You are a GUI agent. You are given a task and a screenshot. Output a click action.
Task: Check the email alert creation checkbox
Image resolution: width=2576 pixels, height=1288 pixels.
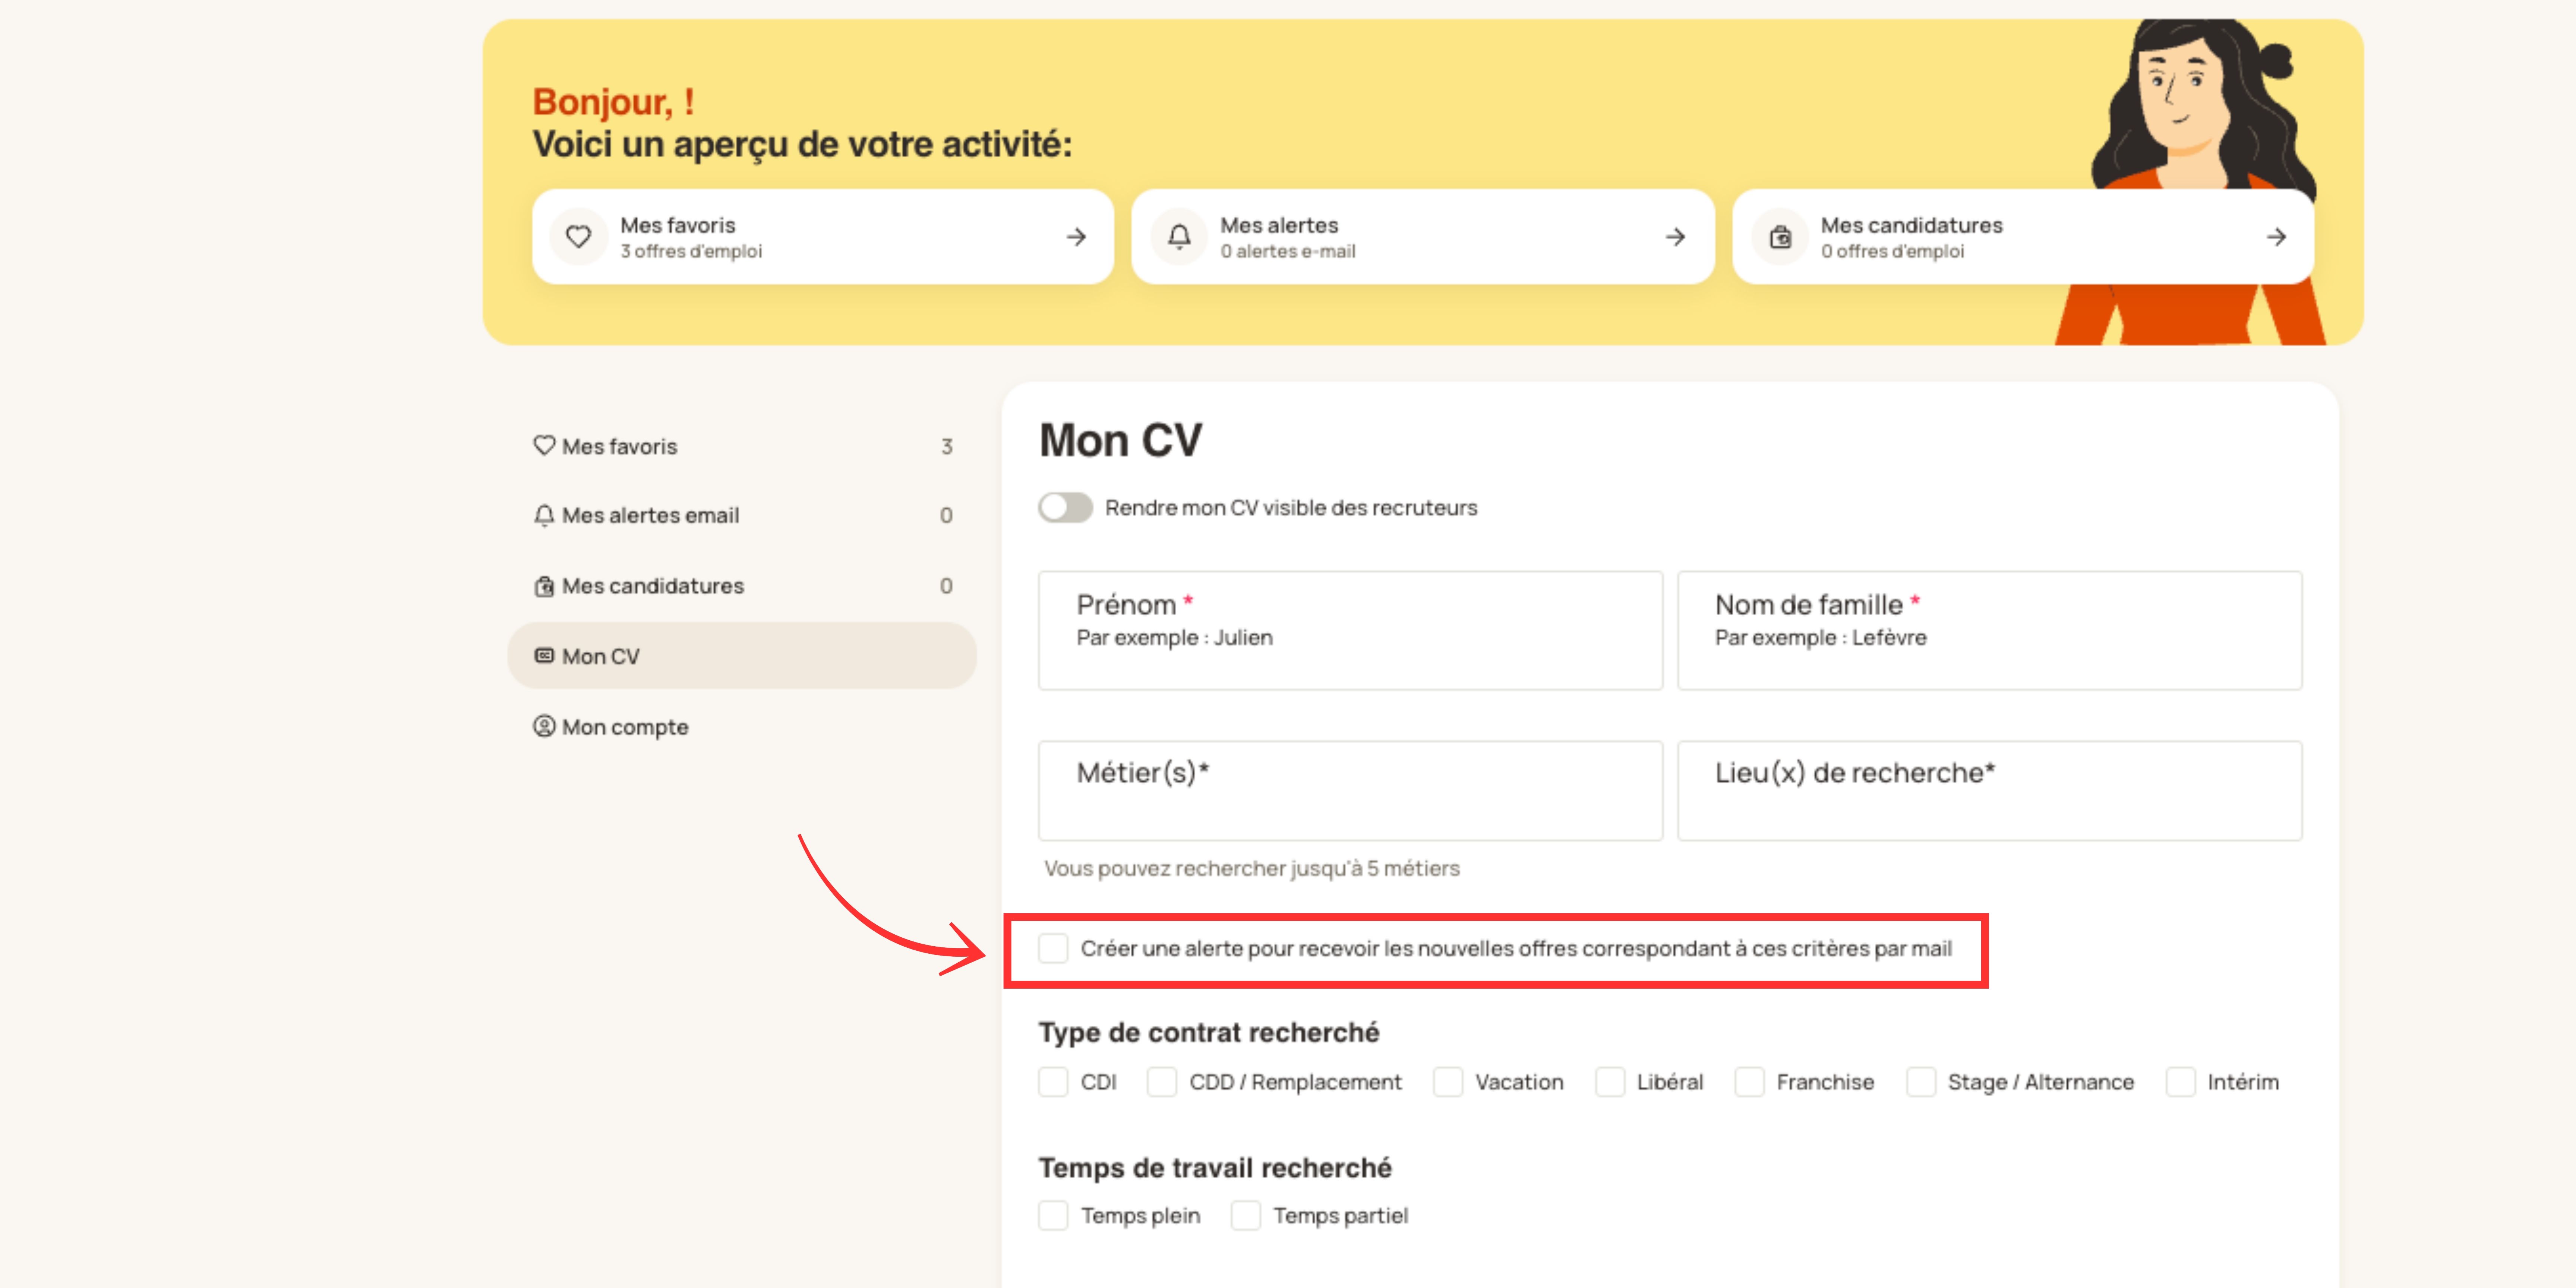[x=1053, y=948]
